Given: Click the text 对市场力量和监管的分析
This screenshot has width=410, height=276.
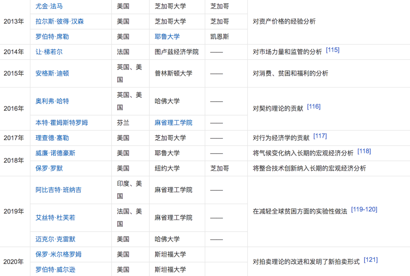Looking at the screenshot, I should click(x=287, y=52).
